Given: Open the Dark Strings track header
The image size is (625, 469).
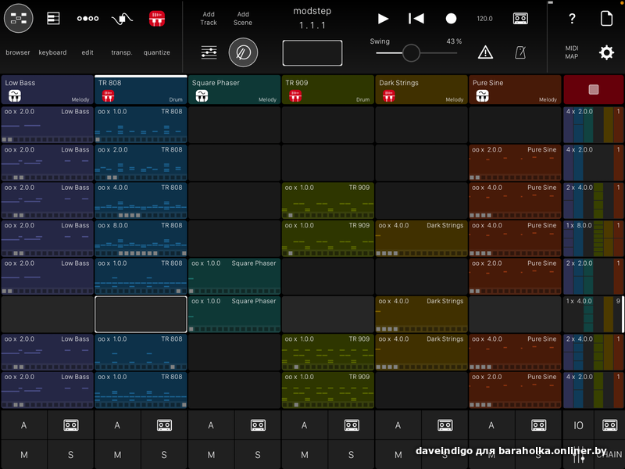Looking at the screenshot, I should pyautogui.click(x=421, y=90).
